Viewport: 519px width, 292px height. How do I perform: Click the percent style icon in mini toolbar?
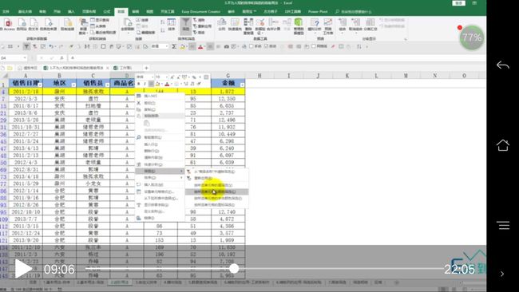194,77
